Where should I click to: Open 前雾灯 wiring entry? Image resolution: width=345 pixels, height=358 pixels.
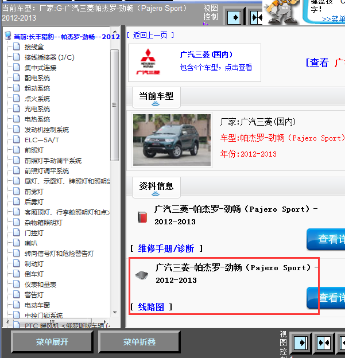pos(34,192)
